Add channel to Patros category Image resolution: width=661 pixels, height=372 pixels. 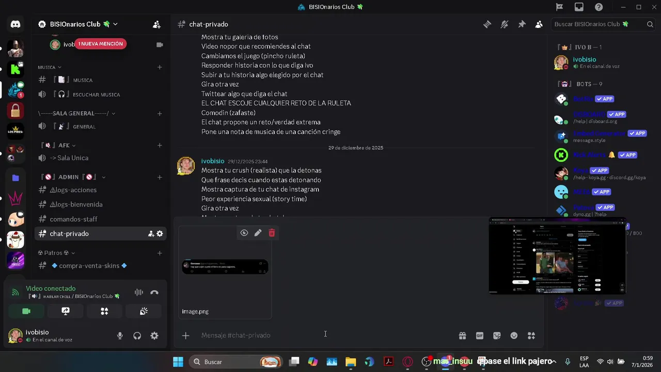click(x=160, y=253)
